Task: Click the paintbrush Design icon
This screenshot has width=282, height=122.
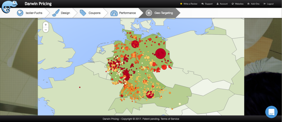Action: 56,13
